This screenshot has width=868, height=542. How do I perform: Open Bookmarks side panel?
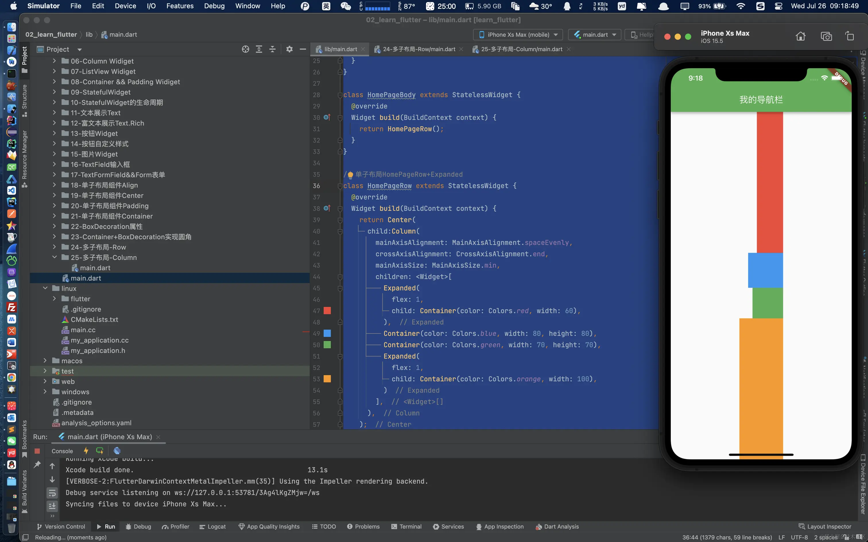(x=24, y=439)
